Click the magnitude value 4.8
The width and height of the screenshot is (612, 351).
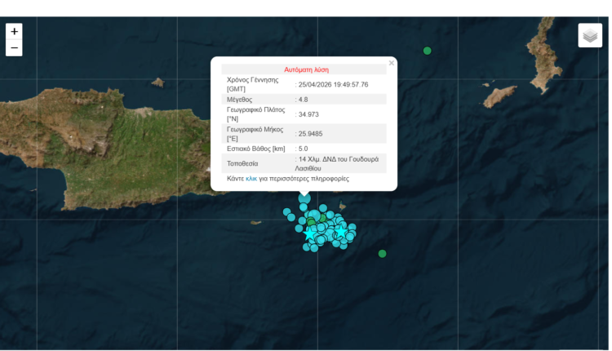coord(304,99)
